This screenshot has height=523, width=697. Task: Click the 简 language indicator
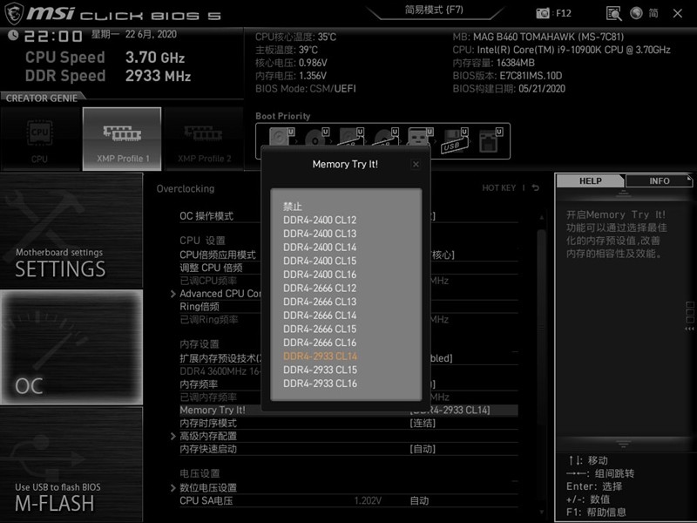653,13
